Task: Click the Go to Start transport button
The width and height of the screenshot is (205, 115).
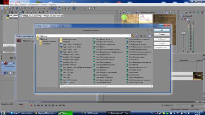Action: [x=53, y=105]
